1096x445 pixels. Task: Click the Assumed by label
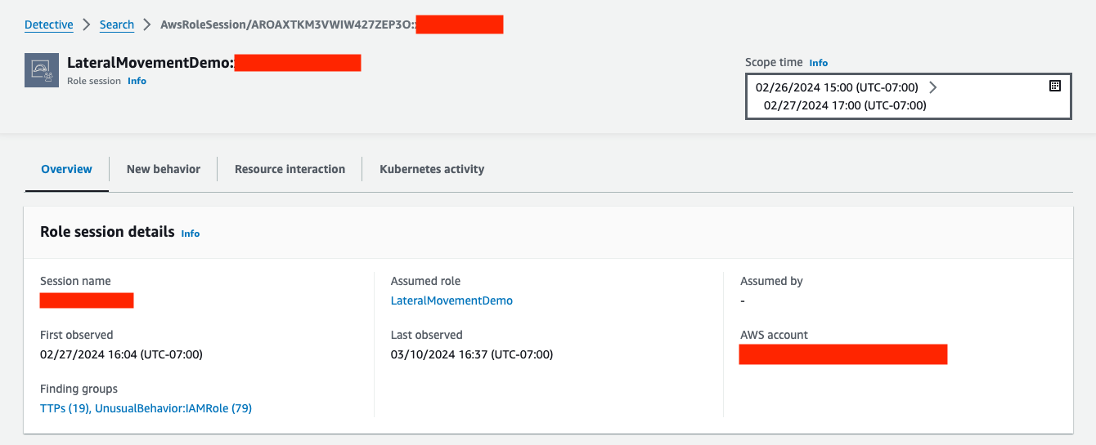click(x=771, y=281)
